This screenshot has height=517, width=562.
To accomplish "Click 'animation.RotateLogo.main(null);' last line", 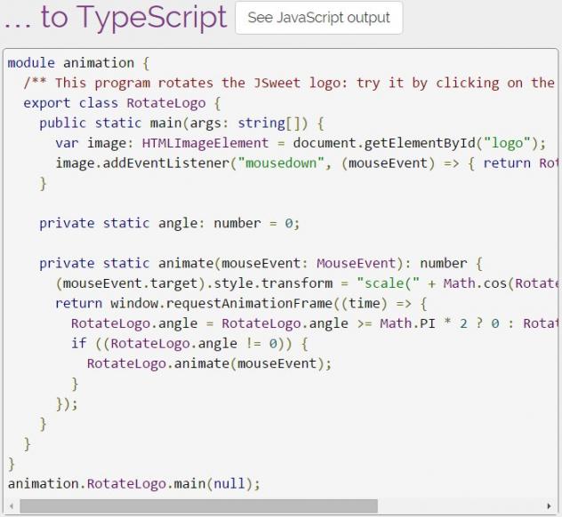I will point(133,483).
